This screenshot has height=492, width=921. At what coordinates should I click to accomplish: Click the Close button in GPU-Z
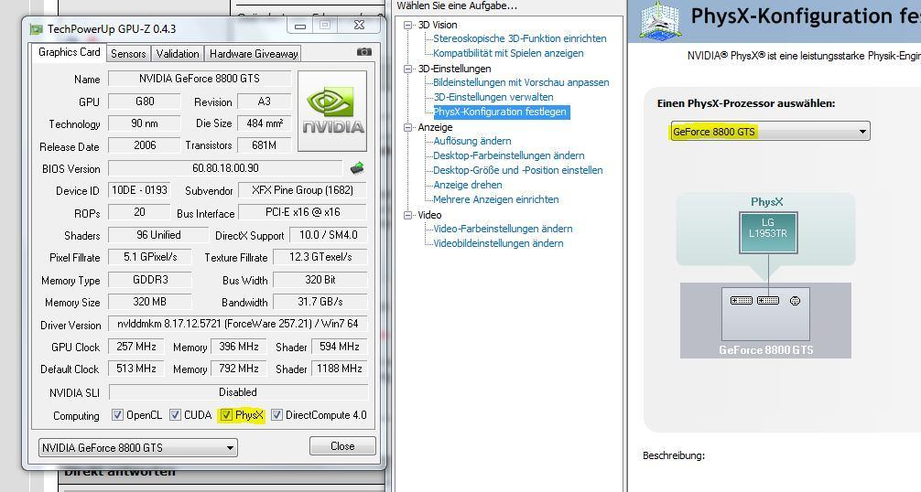tap(342, 445)
